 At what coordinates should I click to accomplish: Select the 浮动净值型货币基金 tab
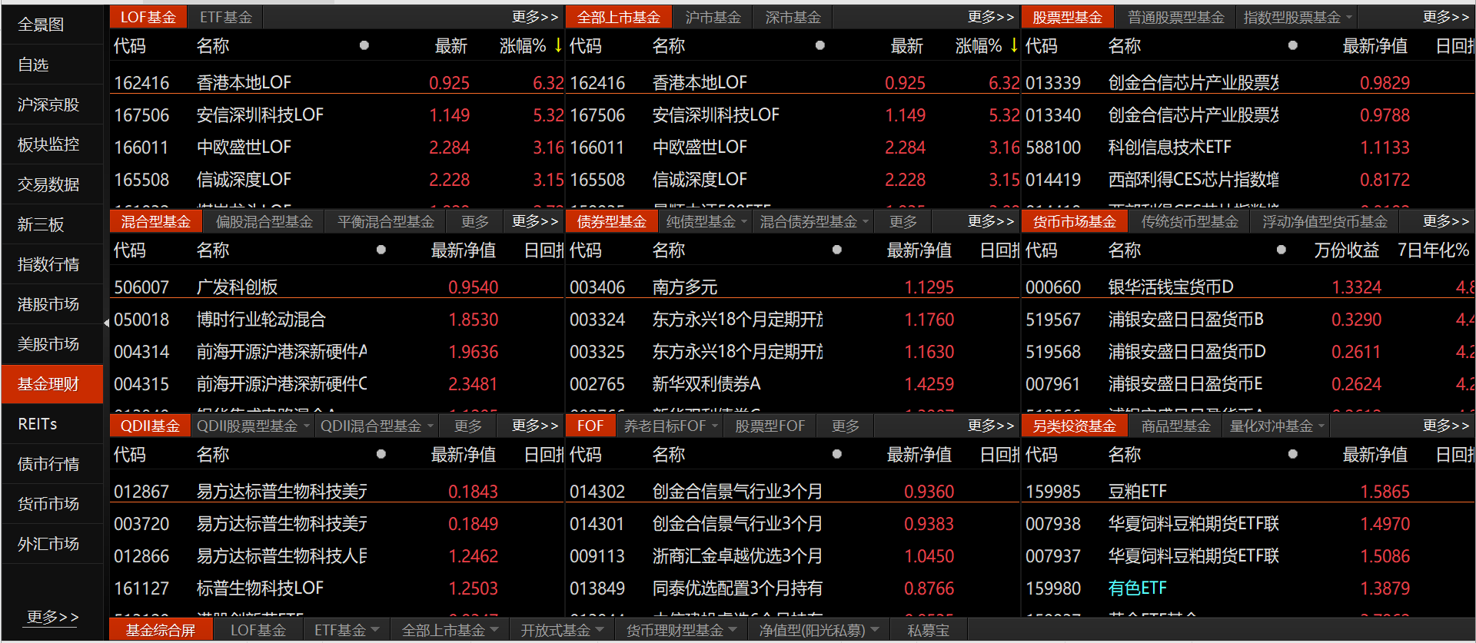tap(1325, 222)
